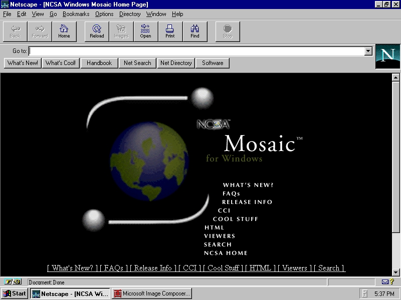This screenshot has height=300, width=401.
Task: Click the Images toolbar button
Action: pos(121,31)
